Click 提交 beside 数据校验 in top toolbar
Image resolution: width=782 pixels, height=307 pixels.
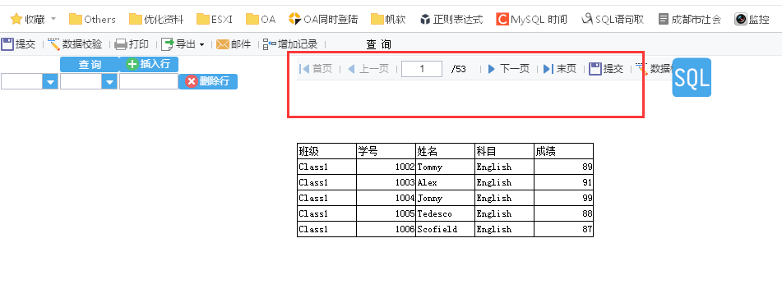[x=18, y=44]
